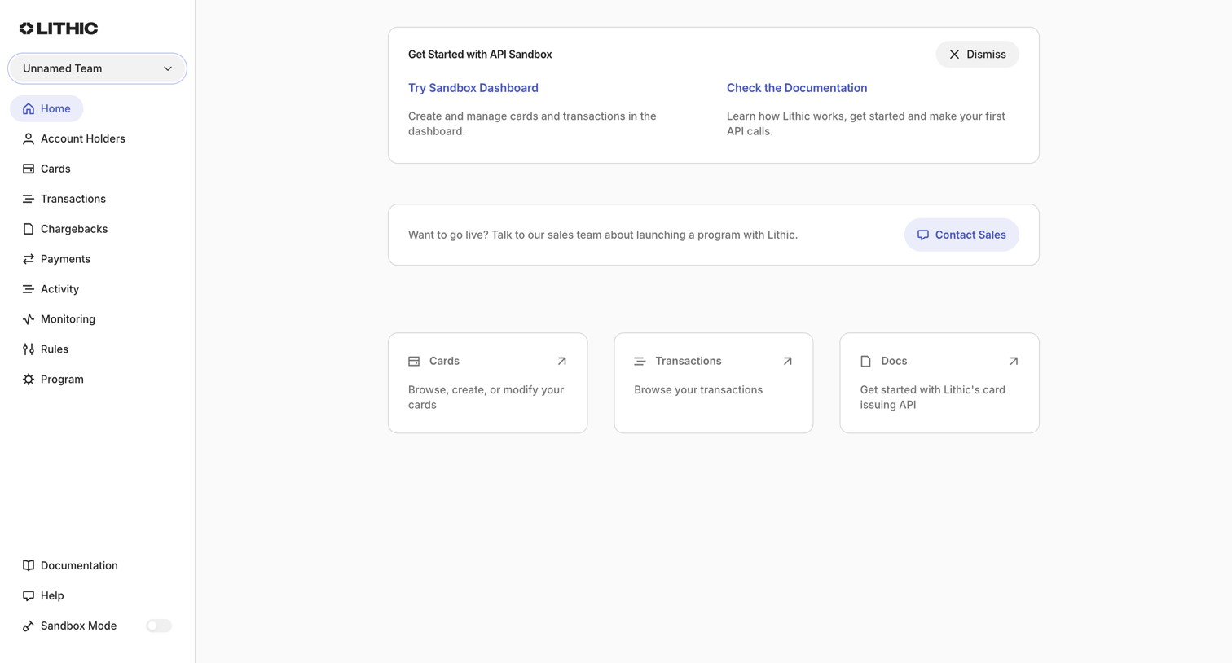The image size is (1232, 663).
Task: Open the Cards tile
Action: coord(487,383)
